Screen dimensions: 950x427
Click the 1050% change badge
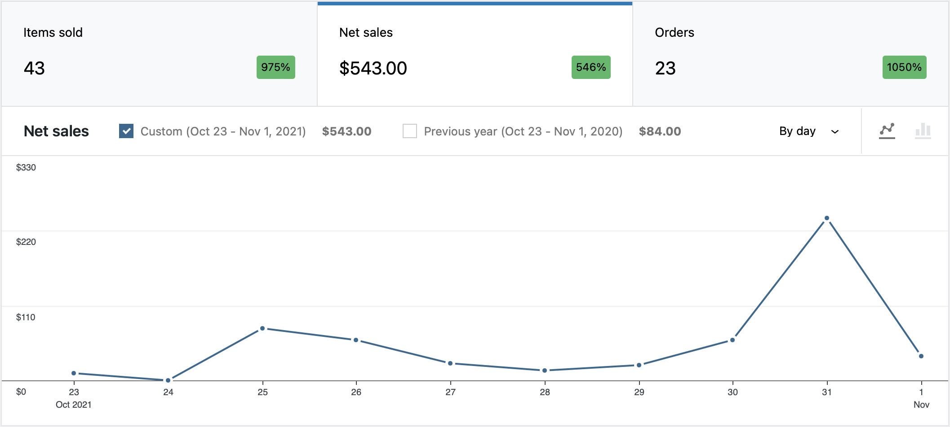[x=904, y=67]
